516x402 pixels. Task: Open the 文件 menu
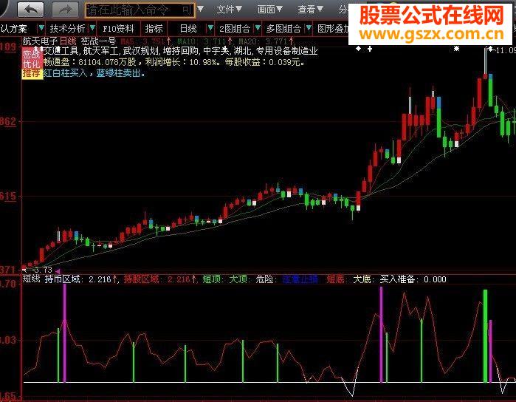(x=229, y=9)
